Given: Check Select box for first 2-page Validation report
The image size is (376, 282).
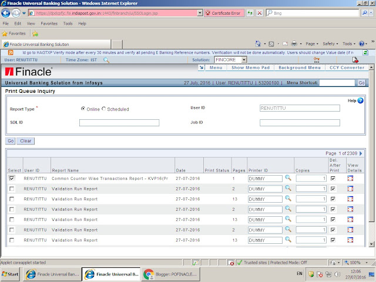Looking at the screenshot, I should tap(12, 189).
